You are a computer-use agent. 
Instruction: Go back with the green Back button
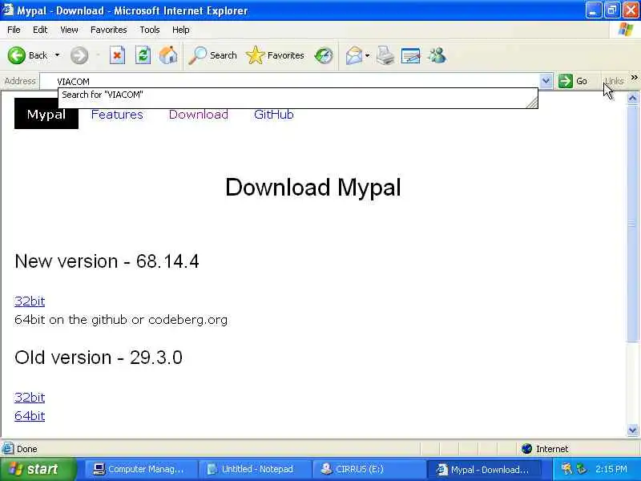click(x=27, y=55)
